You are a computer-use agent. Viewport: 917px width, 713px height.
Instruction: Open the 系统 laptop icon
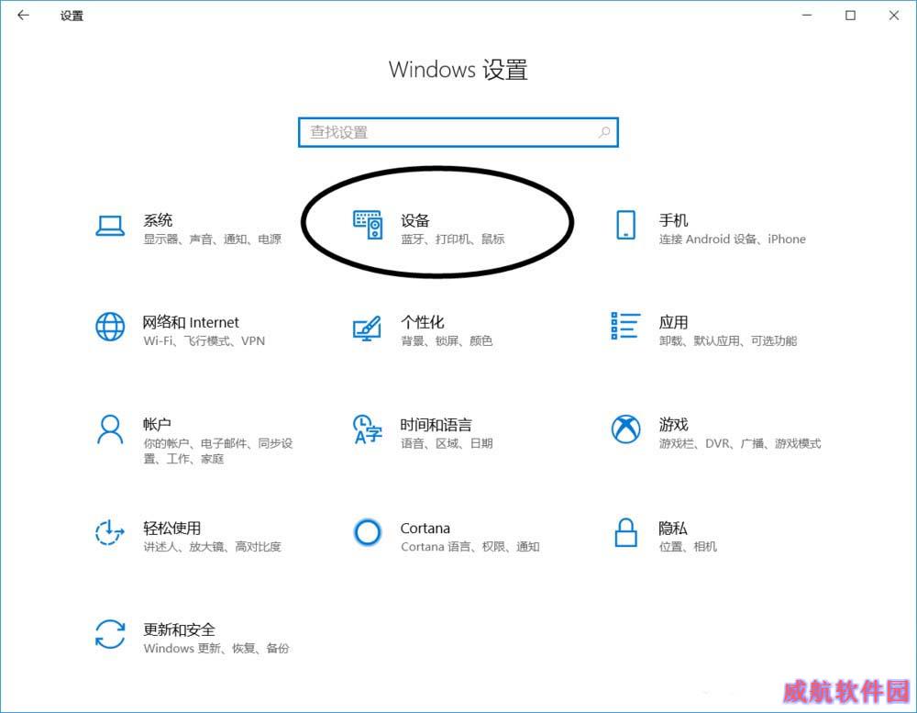tap(110, 226)
